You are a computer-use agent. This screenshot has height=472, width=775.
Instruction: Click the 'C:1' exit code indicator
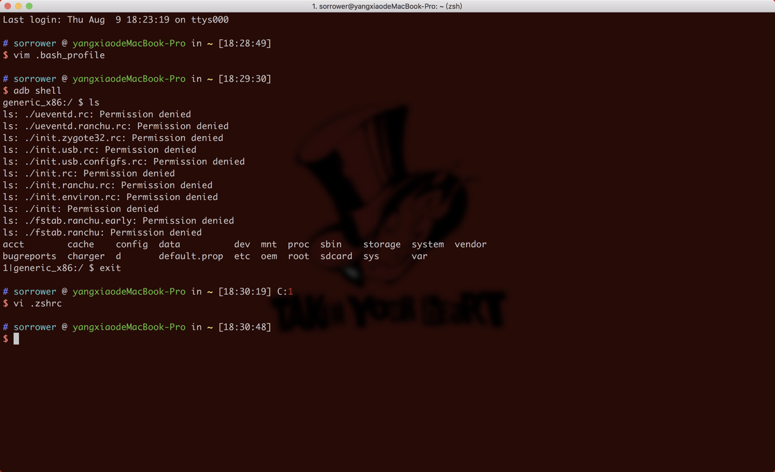(x=285, y=292)
